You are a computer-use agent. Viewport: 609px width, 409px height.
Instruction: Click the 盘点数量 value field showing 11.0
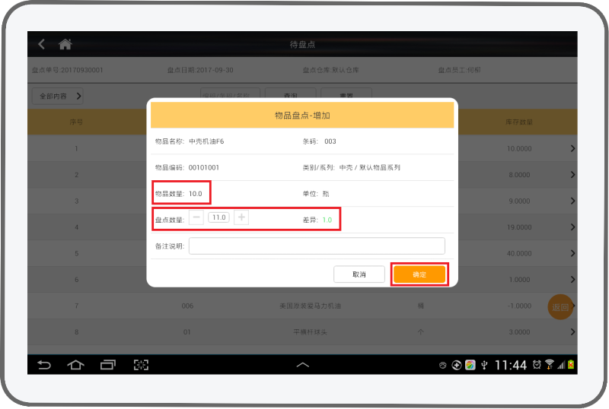click(x=219, y=217)
